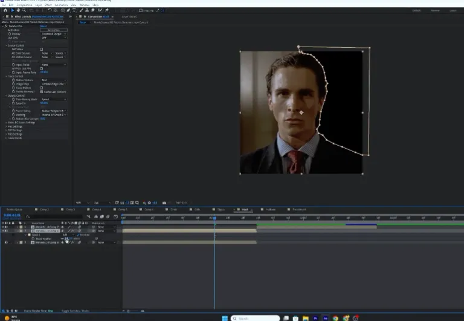Viewport: 464px width, 321px height.
Task: Toggle the Set Video checkbox under Source Control
Action: point(42,49)
